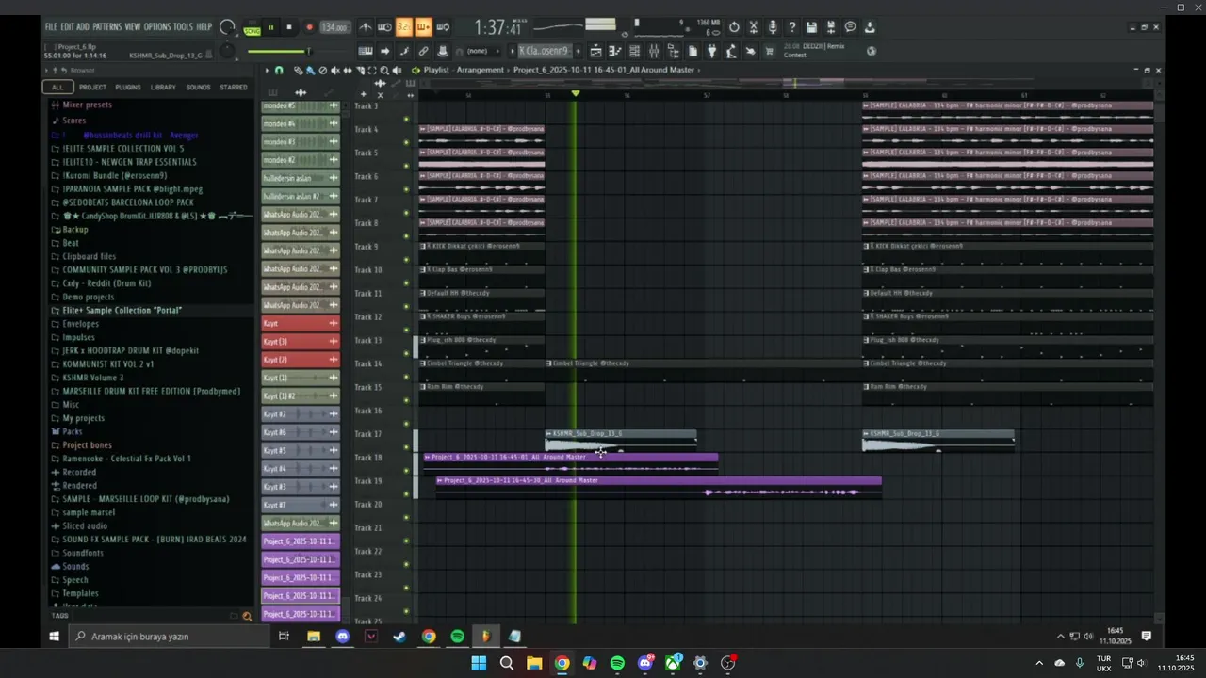Screen dimensions: 1206x678
Task: Open the TOOLS menu
Action: (182, 26)
